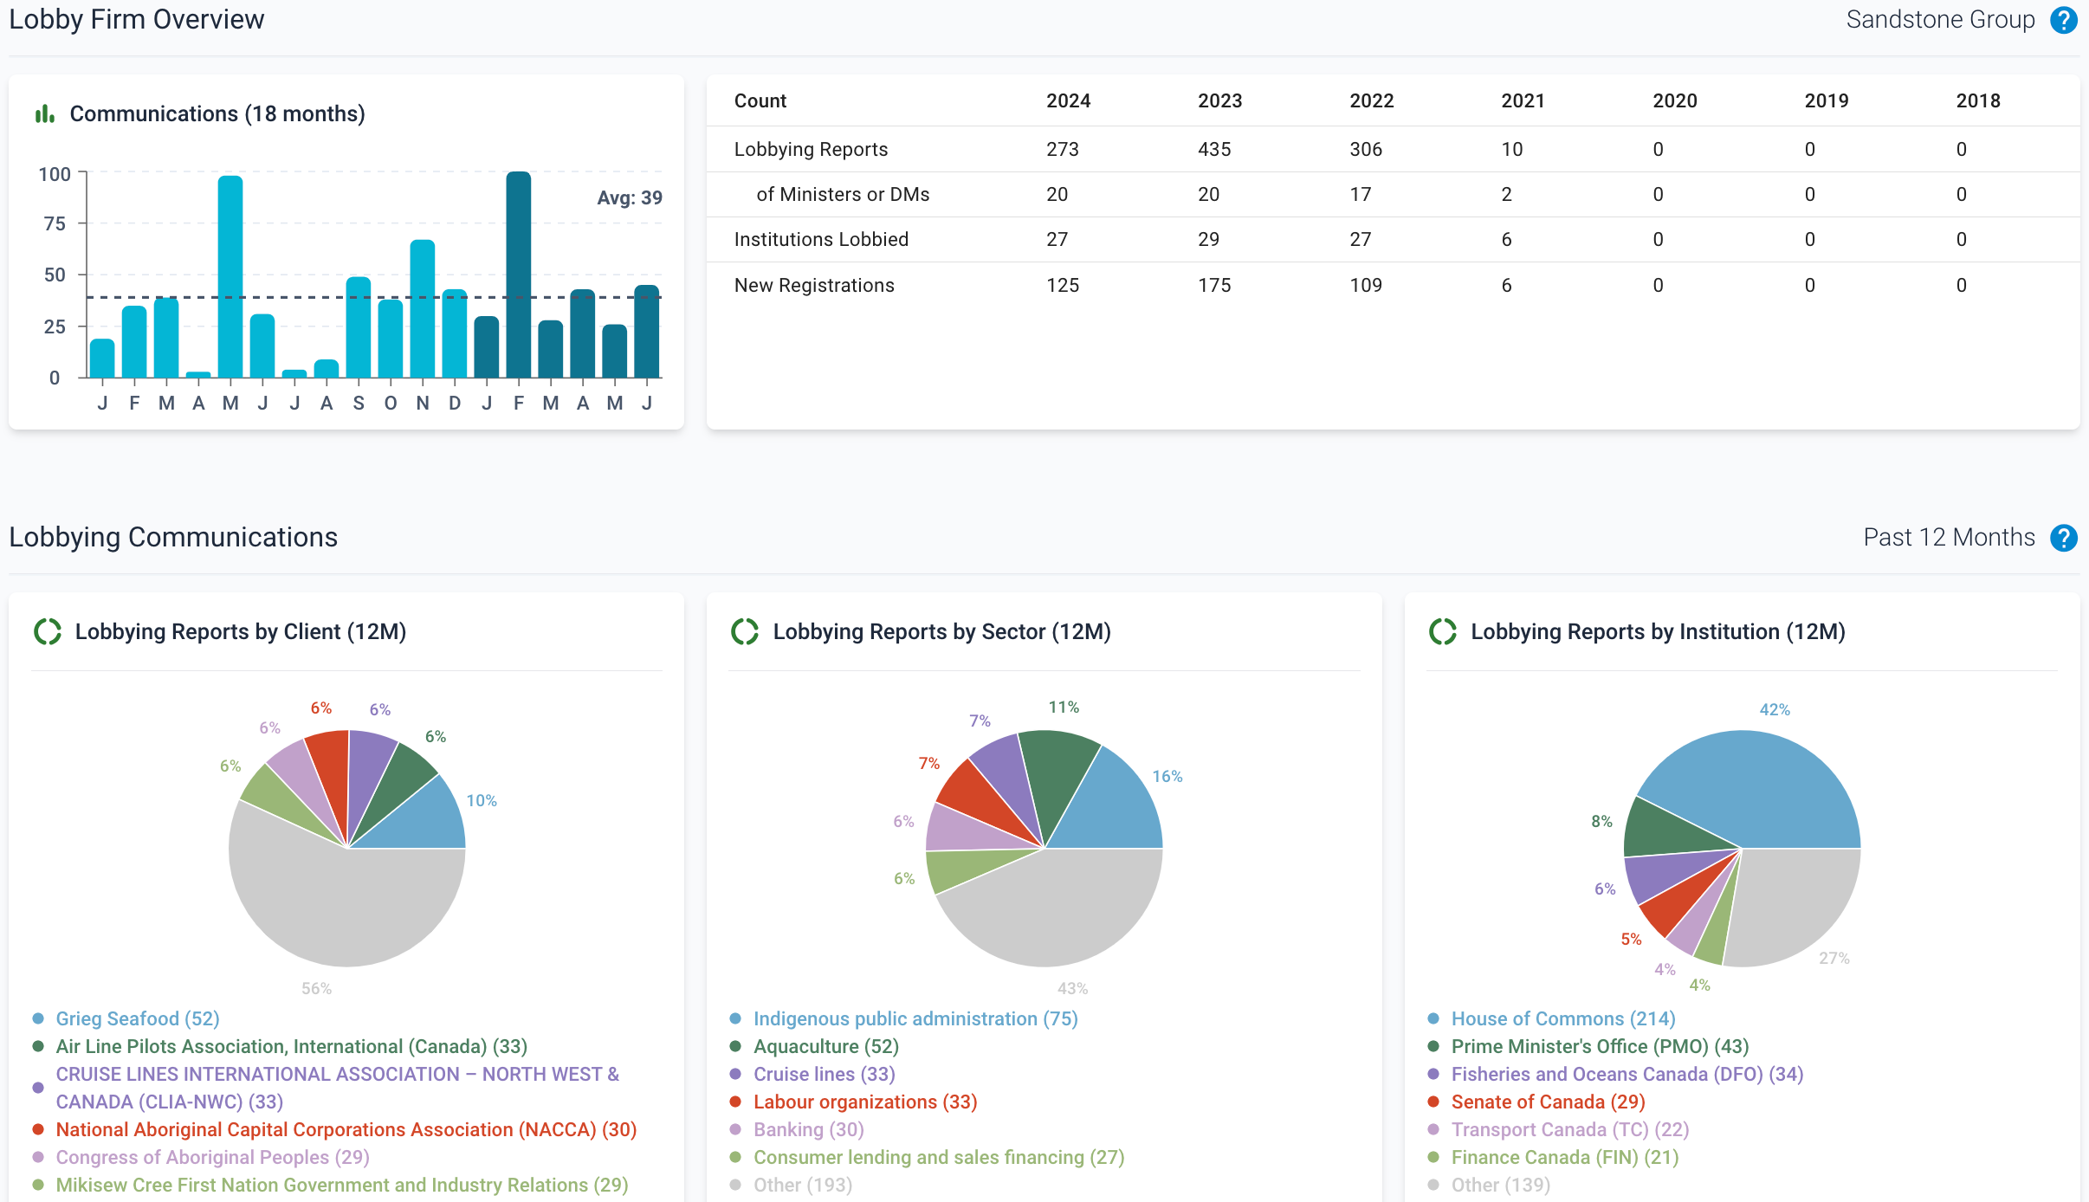The width and height of the screenshot is (2089, 1202).
Task: Click the 2018 column header
Action: 1978,100
